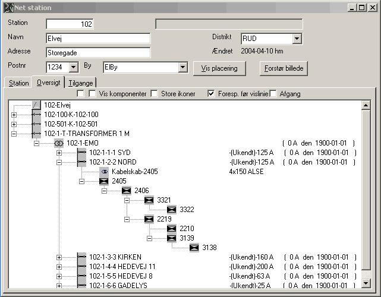Click into the Adresse field containing Storegade

pos(97,52)
